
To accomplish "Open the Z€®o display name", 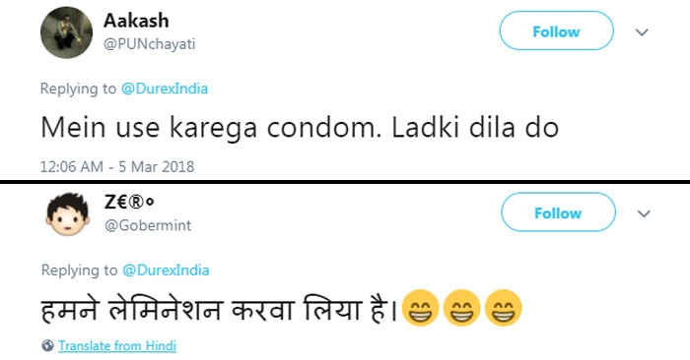I will [x=129, y=202].
